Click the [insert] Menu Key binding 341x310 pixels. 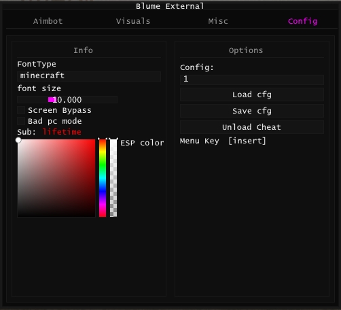point(247,141)
